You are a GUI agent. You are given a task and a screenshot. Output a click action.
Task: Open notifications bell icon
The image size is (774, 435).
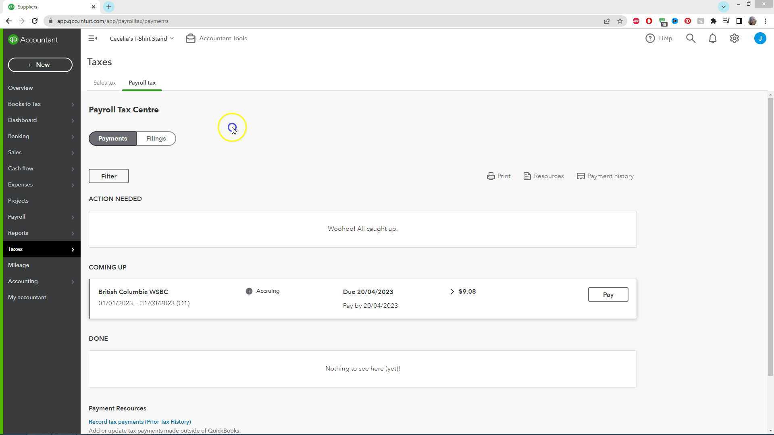(712, 38)
